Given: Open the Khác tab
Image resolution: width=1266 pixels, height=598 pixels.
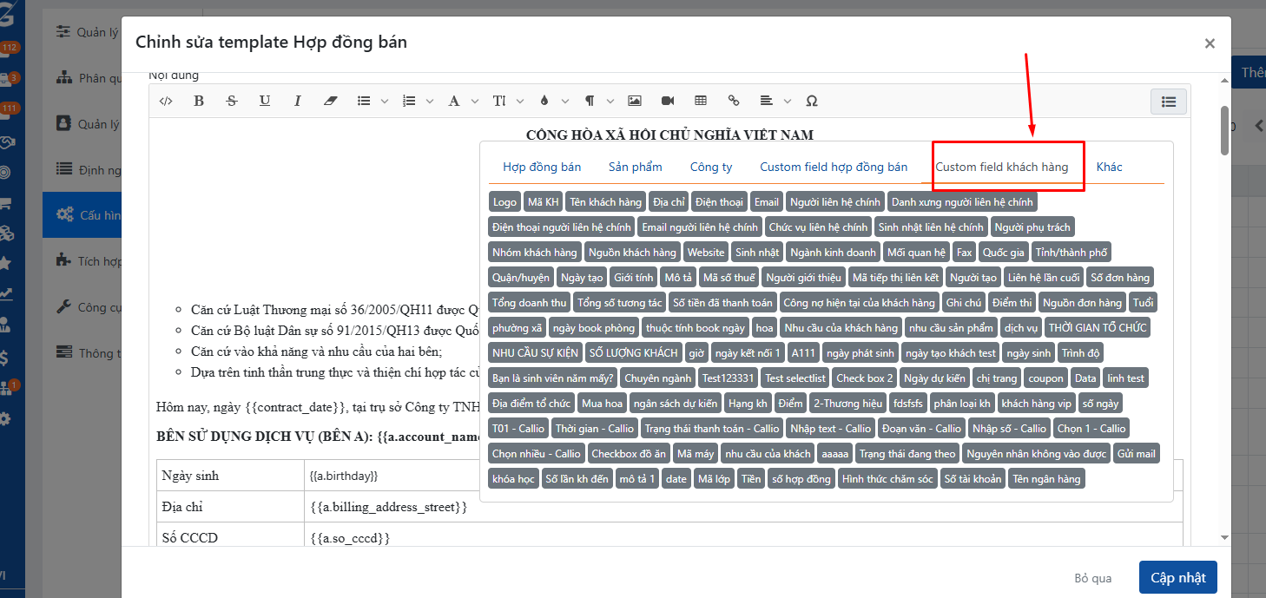Looking at the screenshot, I should 1110,167.
